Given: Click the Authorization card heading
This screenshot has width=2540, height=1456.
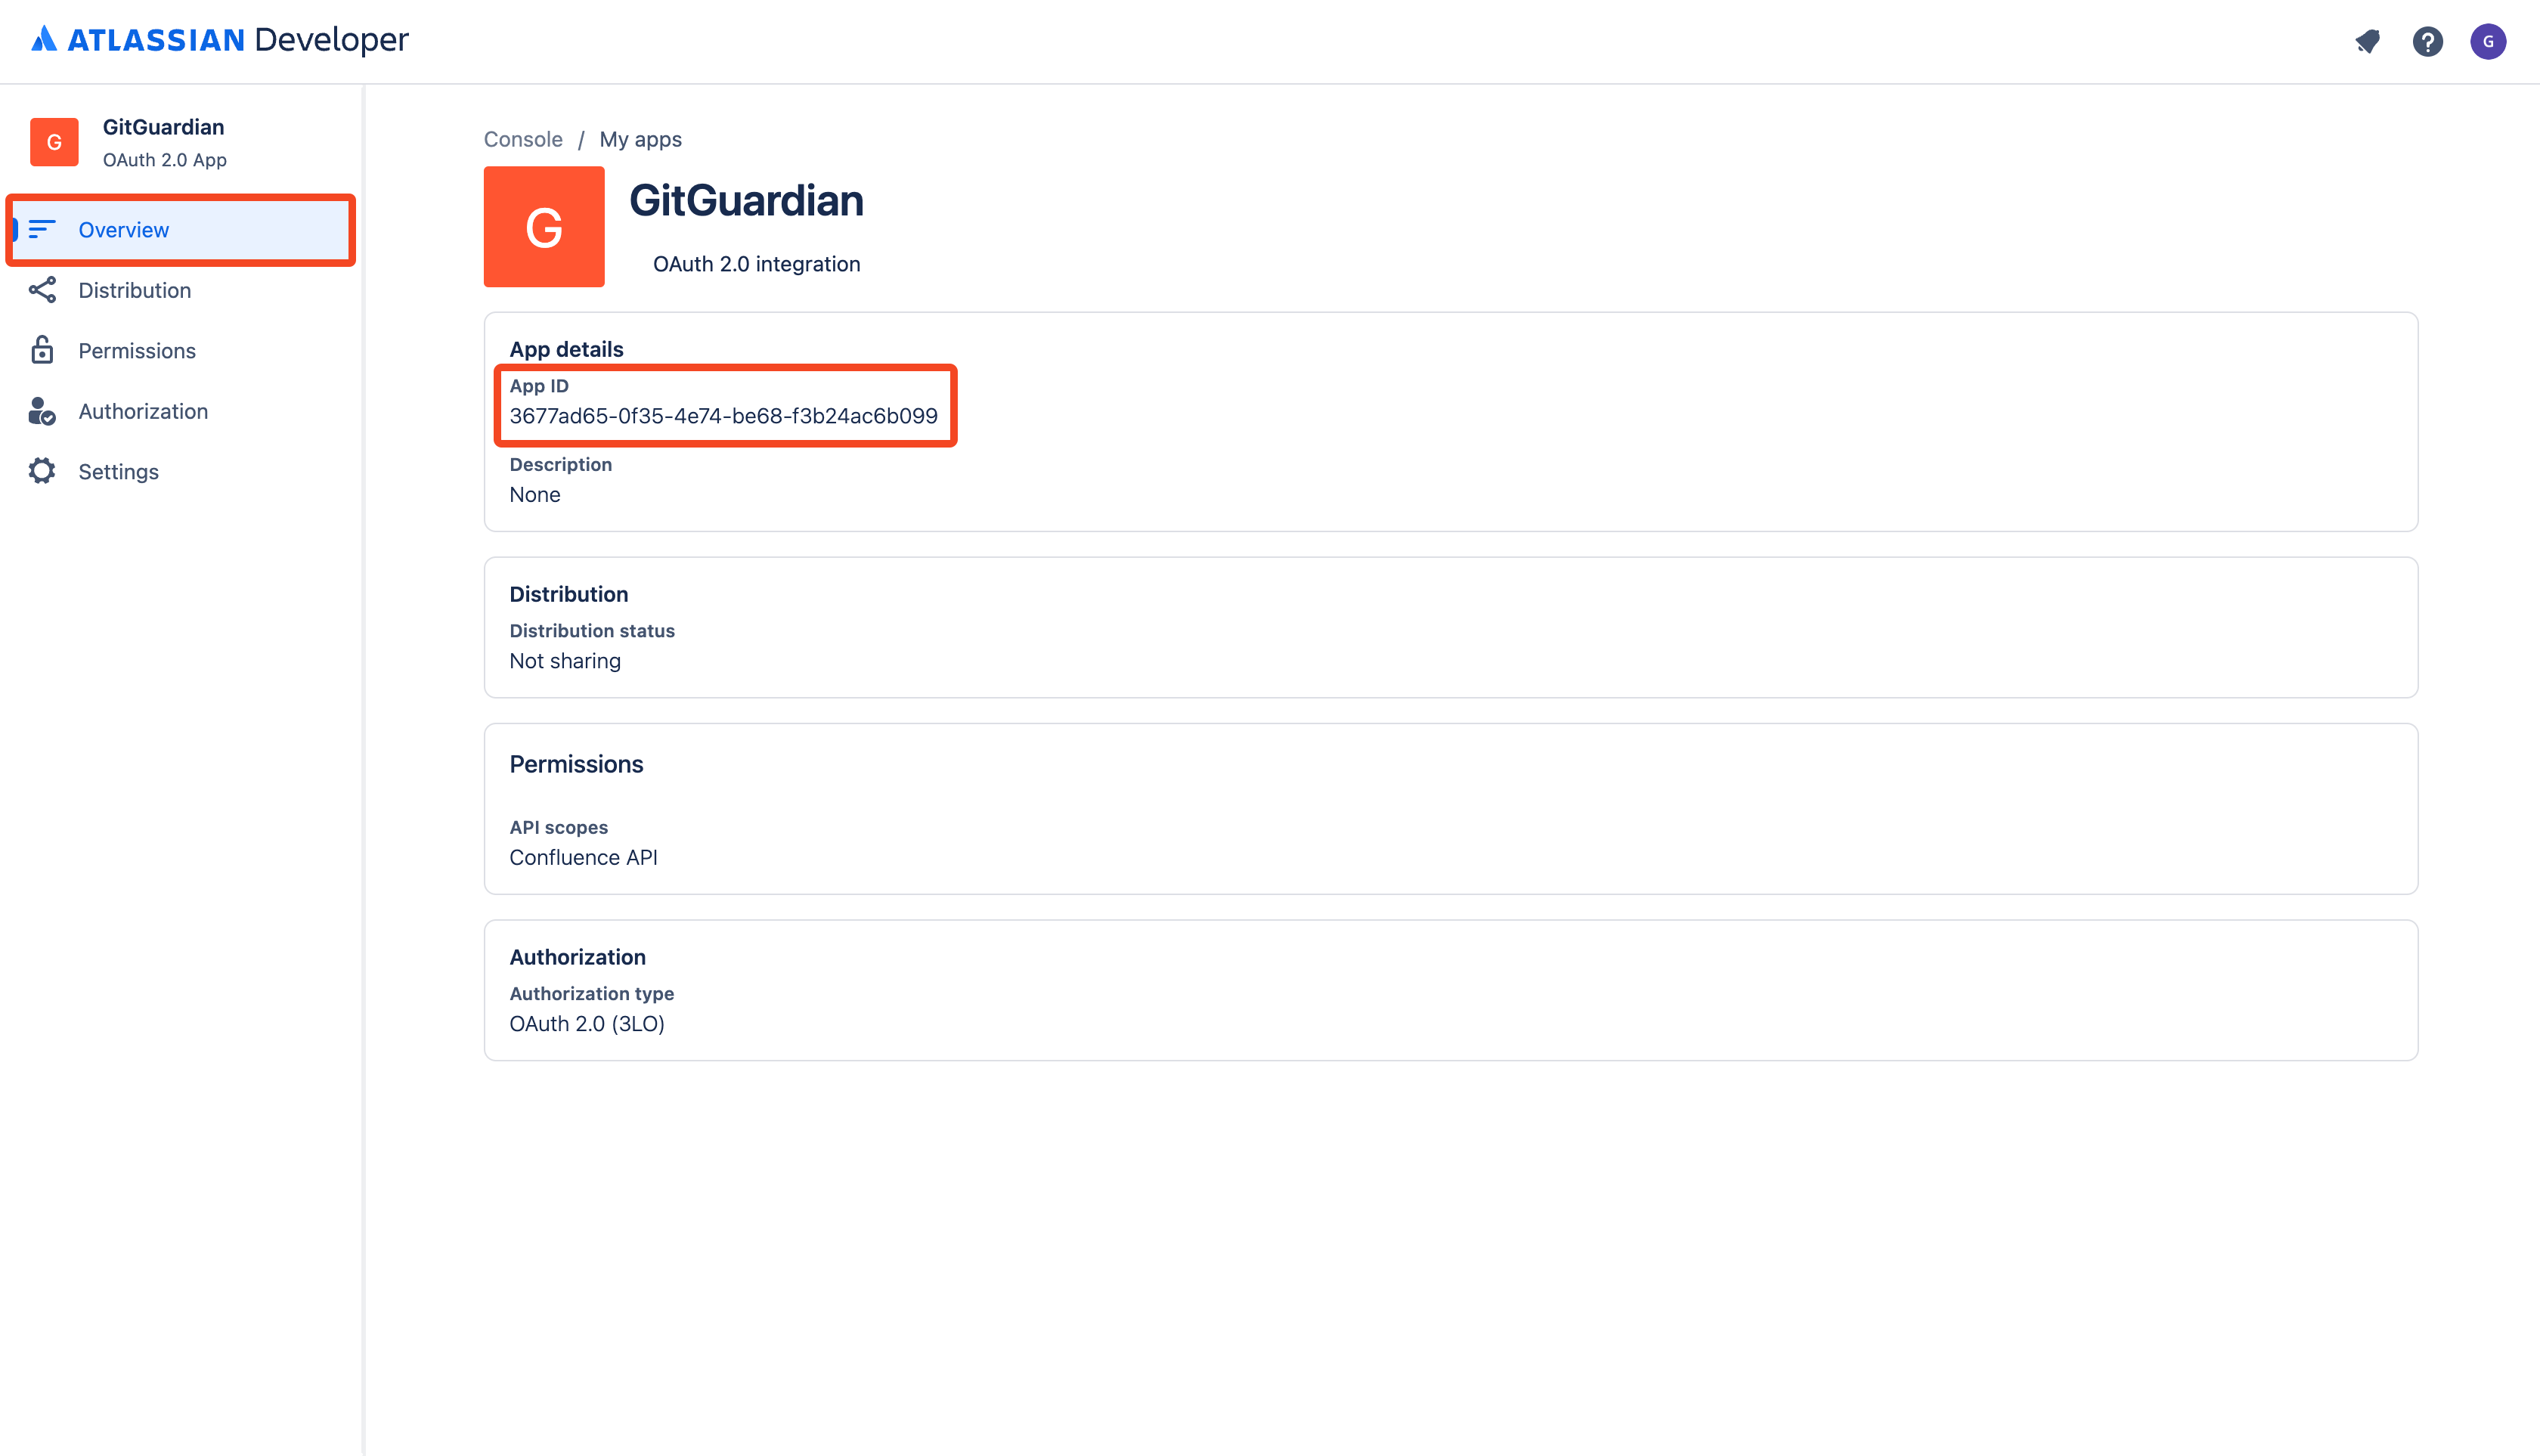Looking at the screenshot, I should tap(577, 957).
